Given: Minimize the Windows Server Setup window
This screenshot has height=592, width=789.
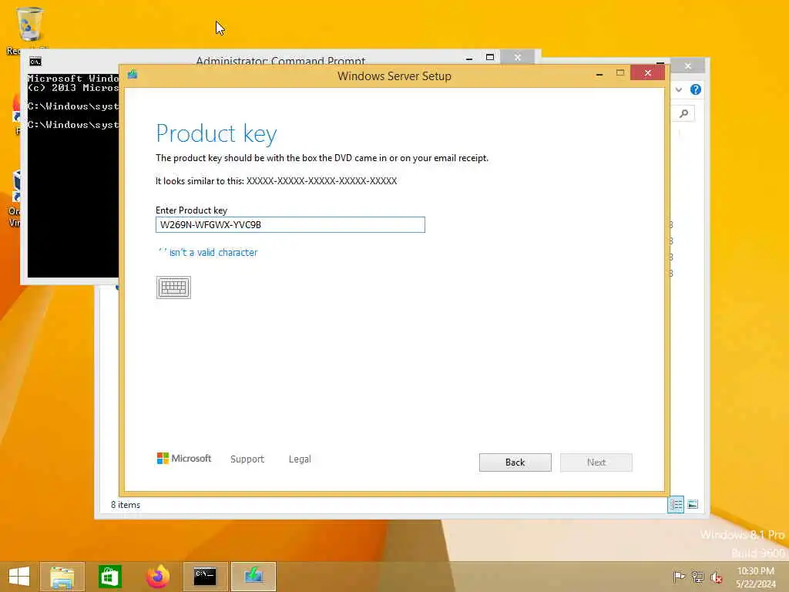Looking at the screenshot, I should [599, 73].
